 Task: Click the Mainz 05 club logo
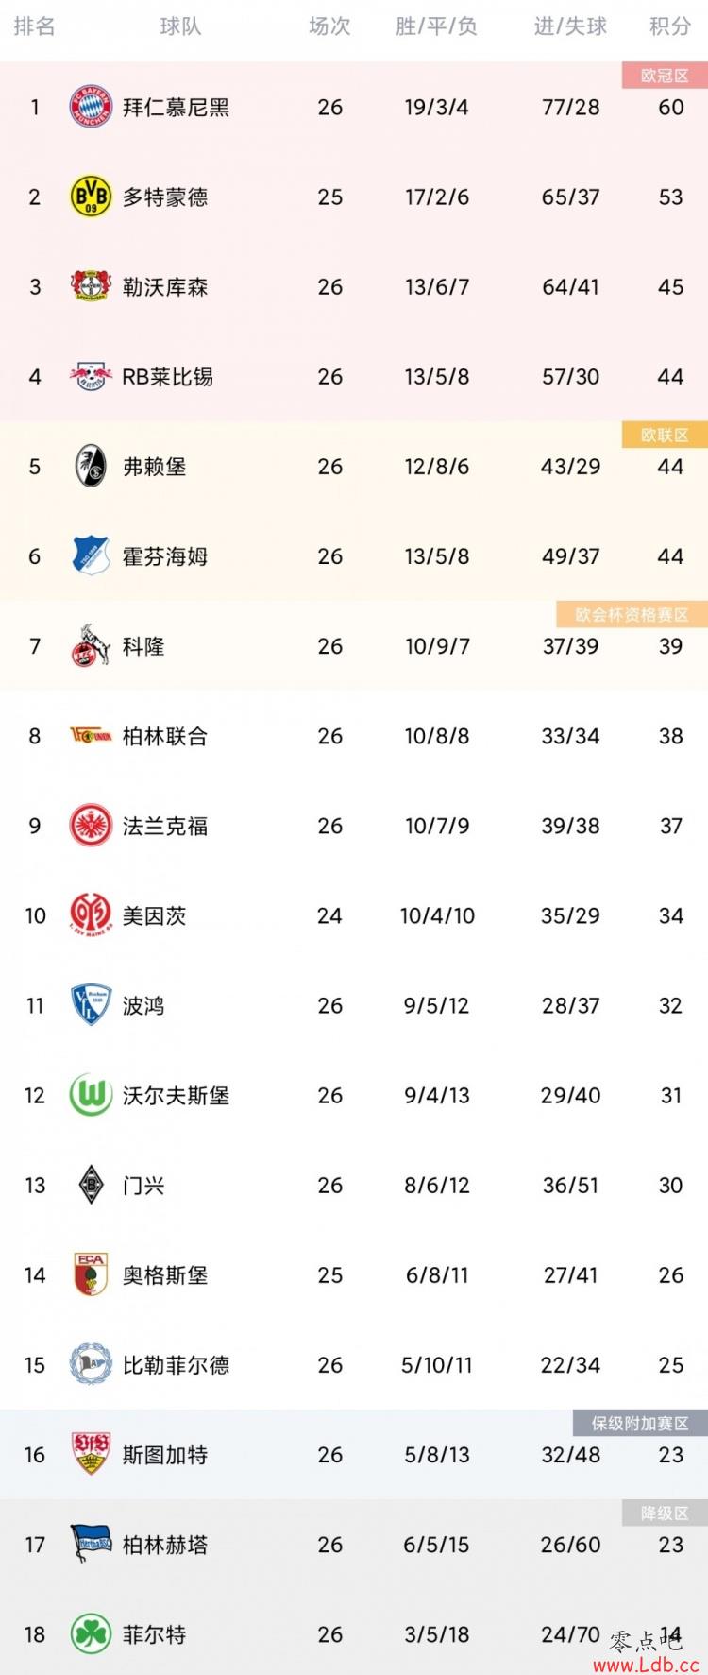pos(92,914)
